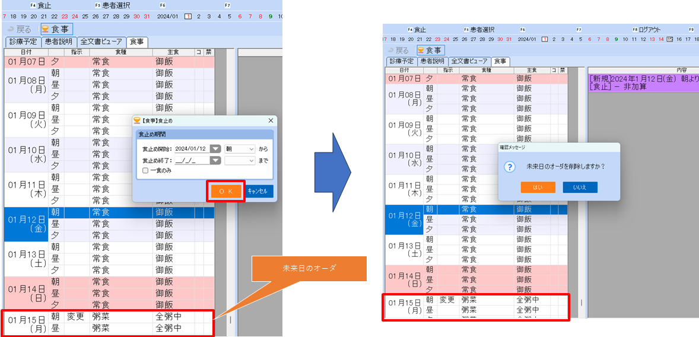Image resolution: width=699 pixels, height=337 pixels.
Task: Click F4 食止 function key in left screenshot
Action: click(x=41, y=5)
